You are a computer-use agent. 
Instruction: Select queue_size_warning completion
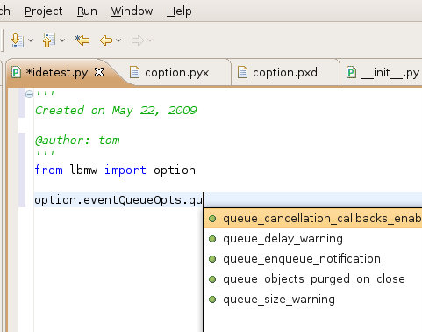[x=313, y=300]
